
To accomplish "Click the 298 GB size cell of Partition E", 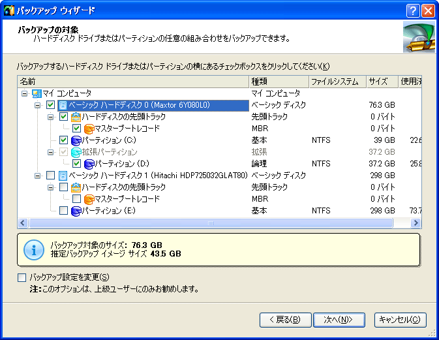I will coord(382,211).
